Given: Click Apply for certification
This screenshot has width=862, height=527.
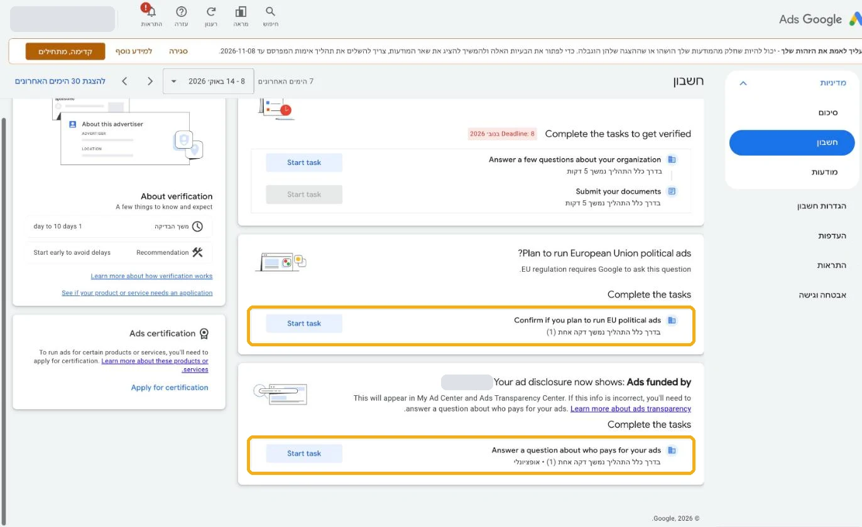Looking at the screenshot, I should pos(170,388).
